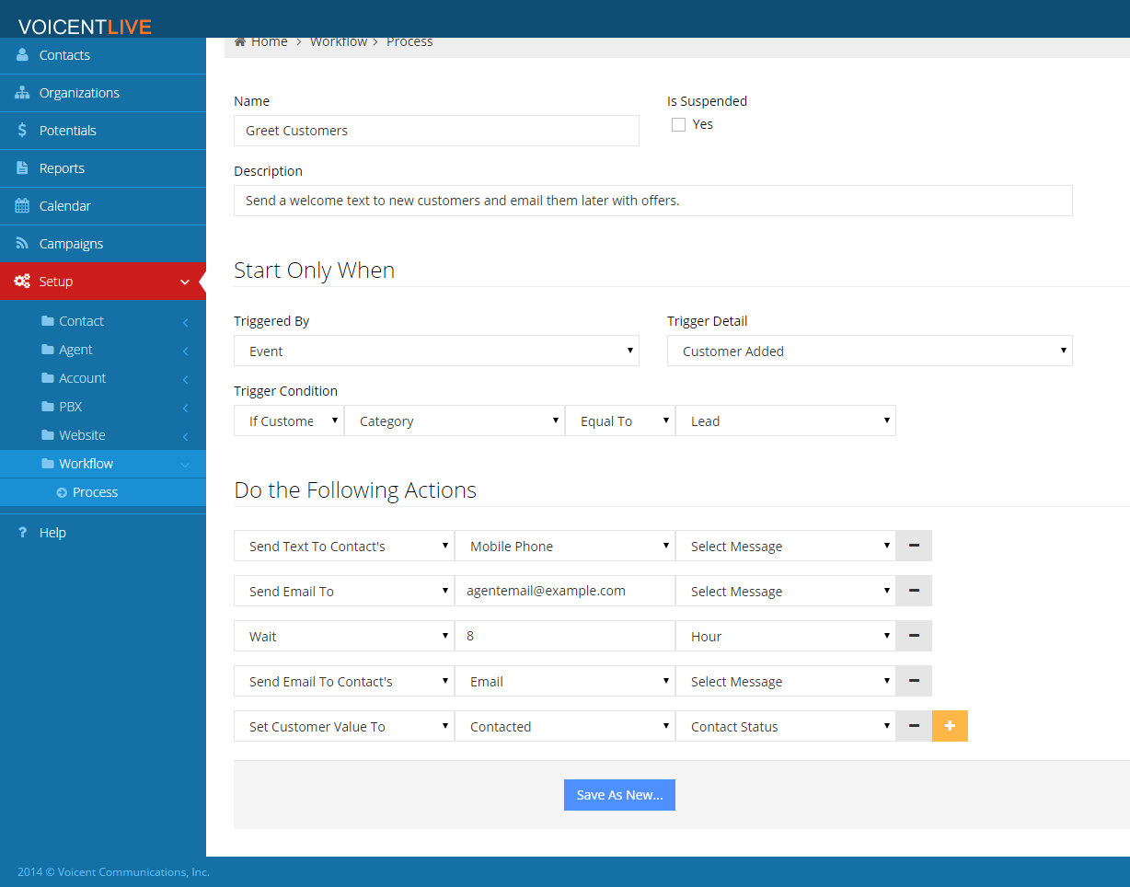Click the Potentials dollar sign icon
Screen dimensions: 1130x887
coord(22,131)
